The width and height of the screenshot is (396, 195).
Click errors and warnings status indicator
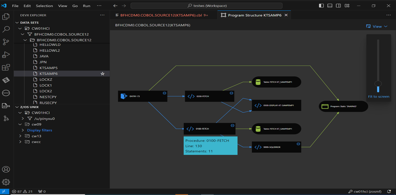click(22, 191)
